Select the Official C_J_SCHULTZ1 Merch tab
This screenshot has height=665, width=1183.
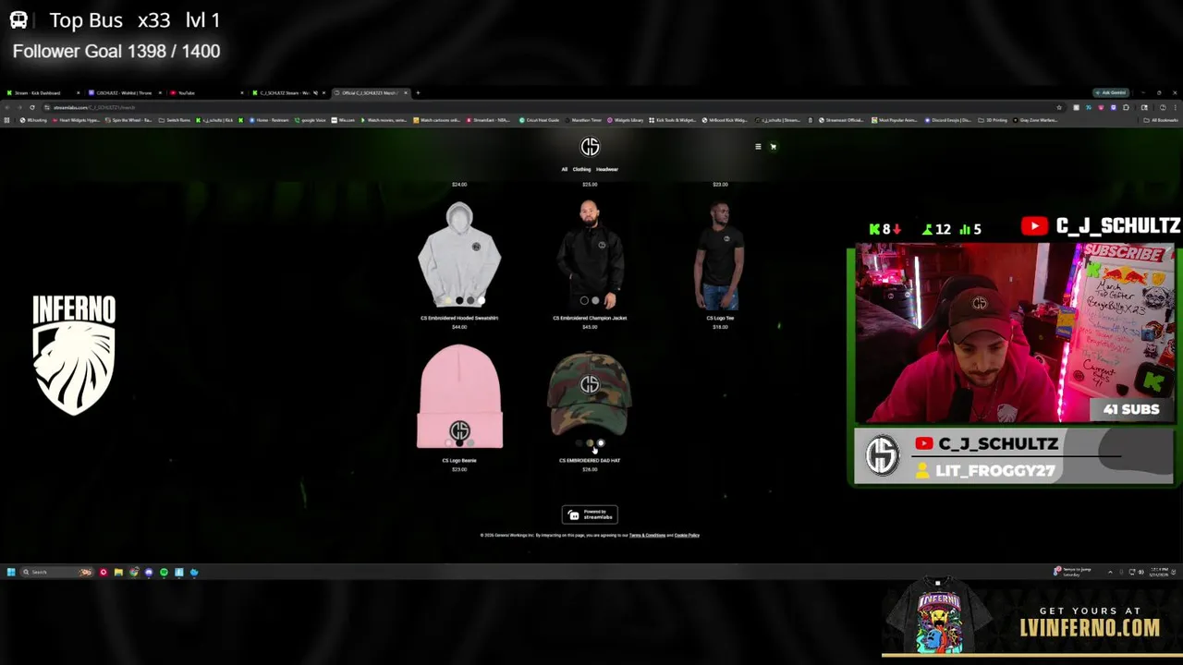coord(370,92)
